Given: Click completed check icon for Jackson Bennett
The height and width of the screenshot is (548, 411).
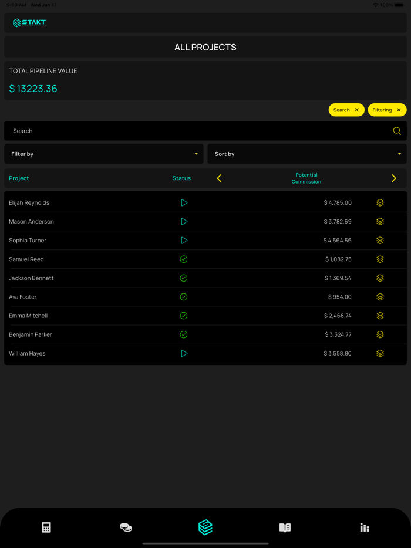Looking at the screenshot, I should [184, 278].
